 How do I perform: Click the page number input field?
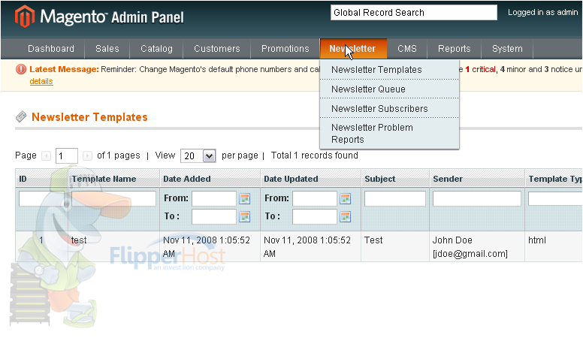pyautogui.click(x=67, y=155)
